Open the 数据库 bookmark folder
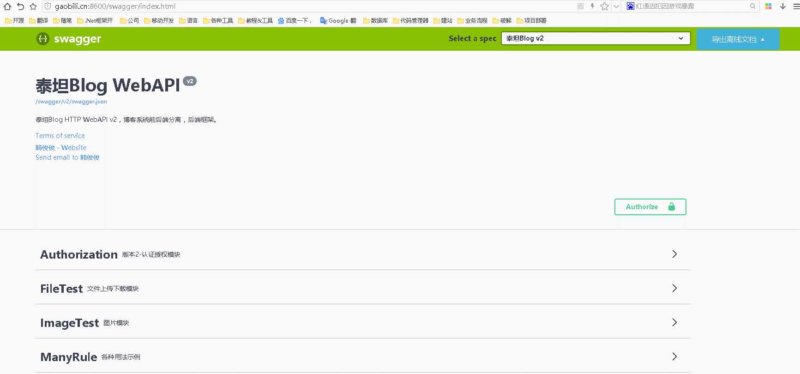This screenshot has width=800, height=374. pyautogui.click(x=375, y=20)
